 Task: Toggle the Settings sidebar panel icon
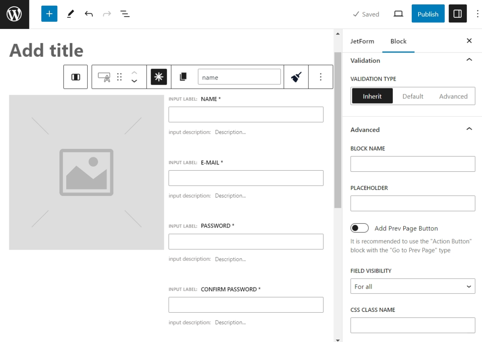pos(457,13)
